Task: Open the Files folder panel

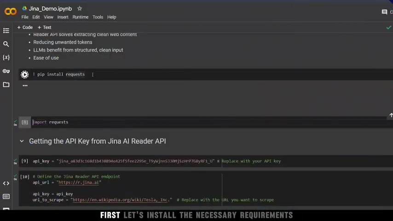Action: 6,85
